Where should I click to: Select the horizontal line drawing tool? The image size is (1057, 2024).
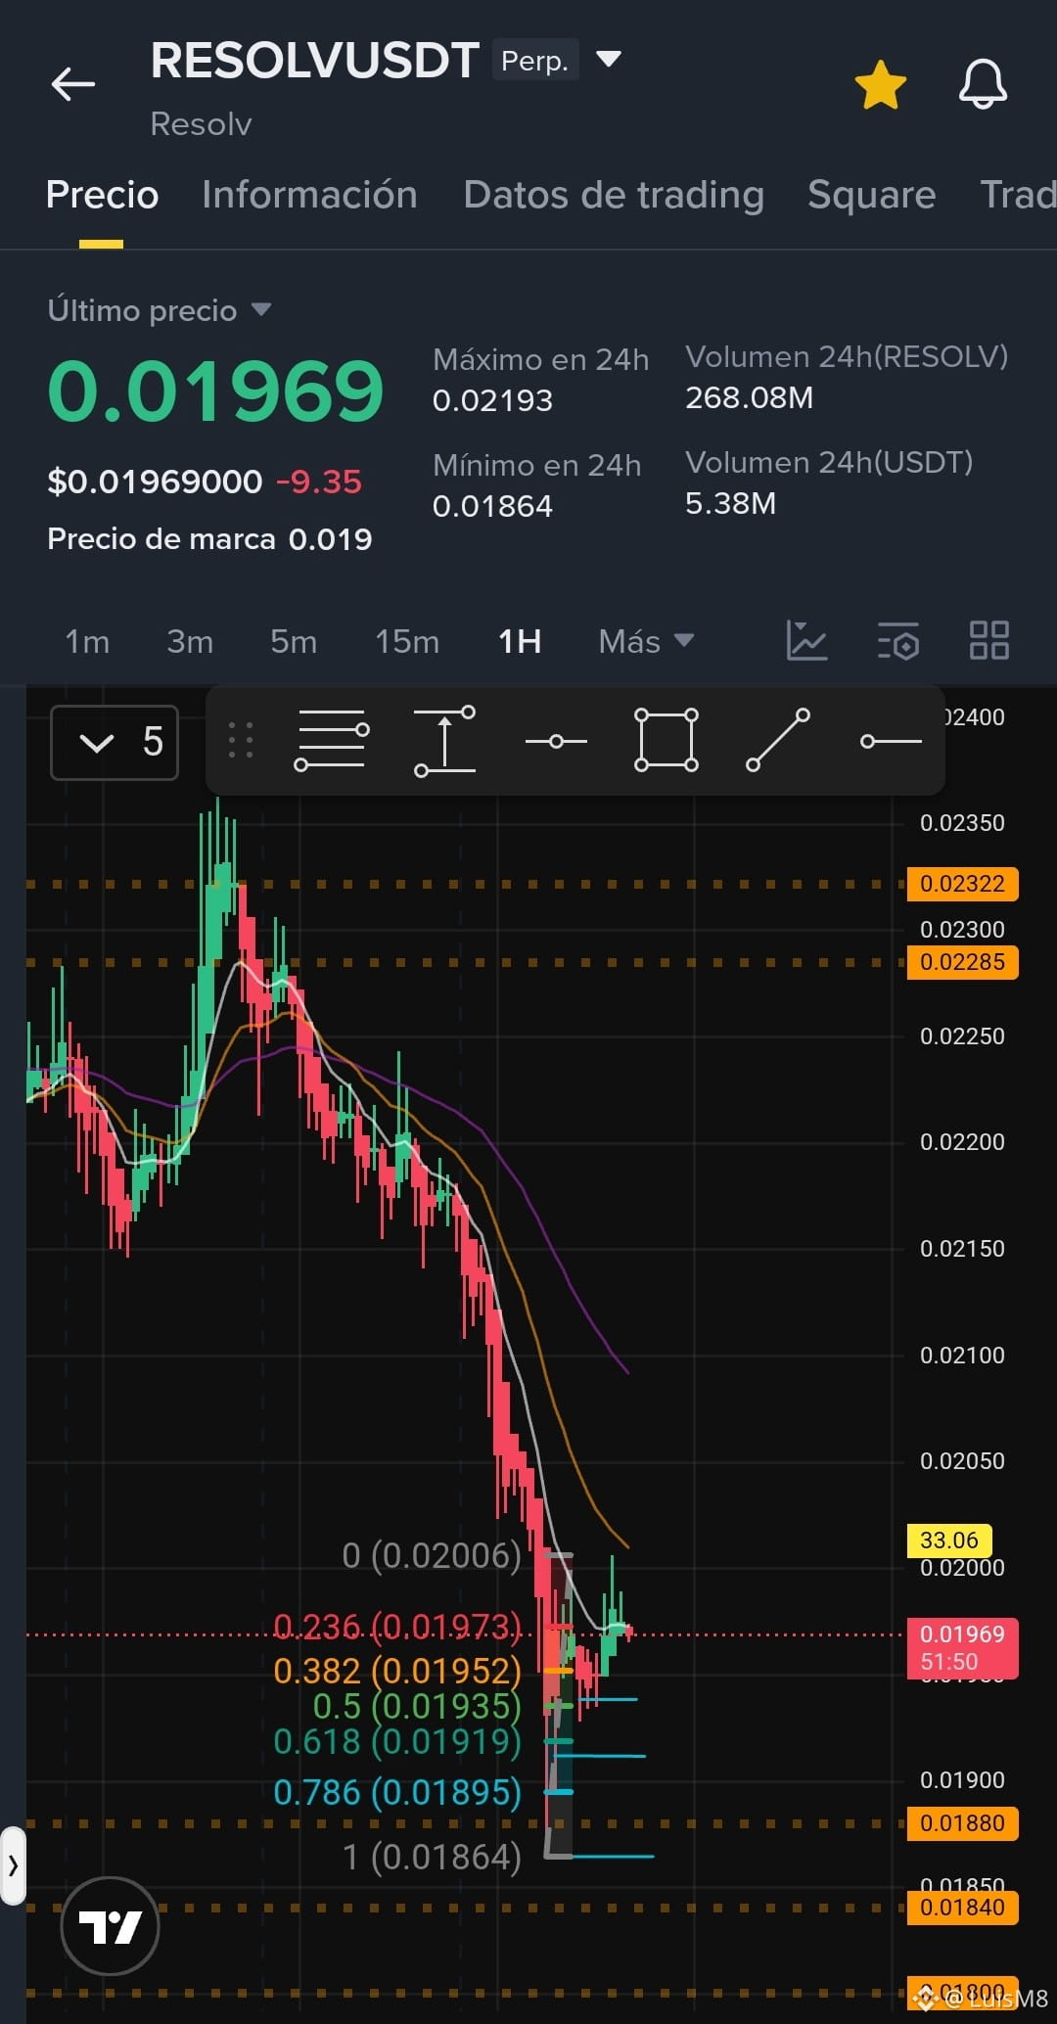point(556,741)
